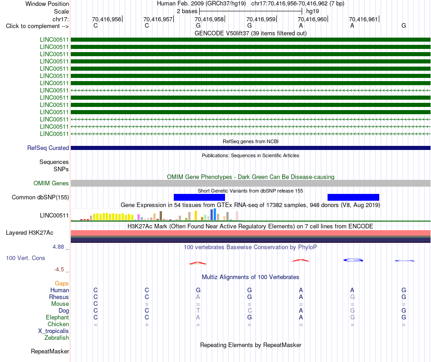Open the GENCODE V50lift37 track title
This screenshot has width=431, height=362.
click(x=250, y=33)
